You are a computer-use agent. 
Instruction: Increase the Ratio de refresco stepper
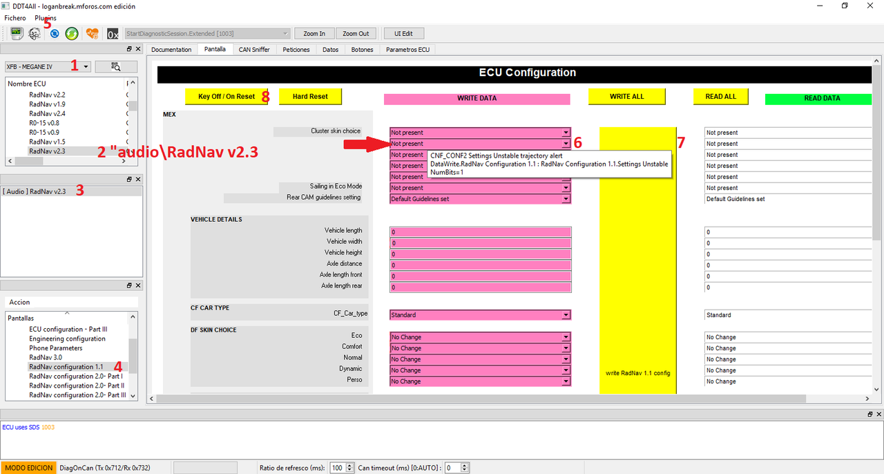point(351,465)
